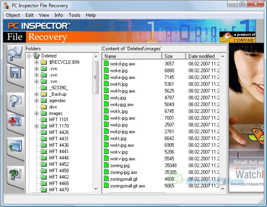Click the Save floppy disk icon in the sidebar
This screenshot has width=267, height=207.
coord(15,73)
